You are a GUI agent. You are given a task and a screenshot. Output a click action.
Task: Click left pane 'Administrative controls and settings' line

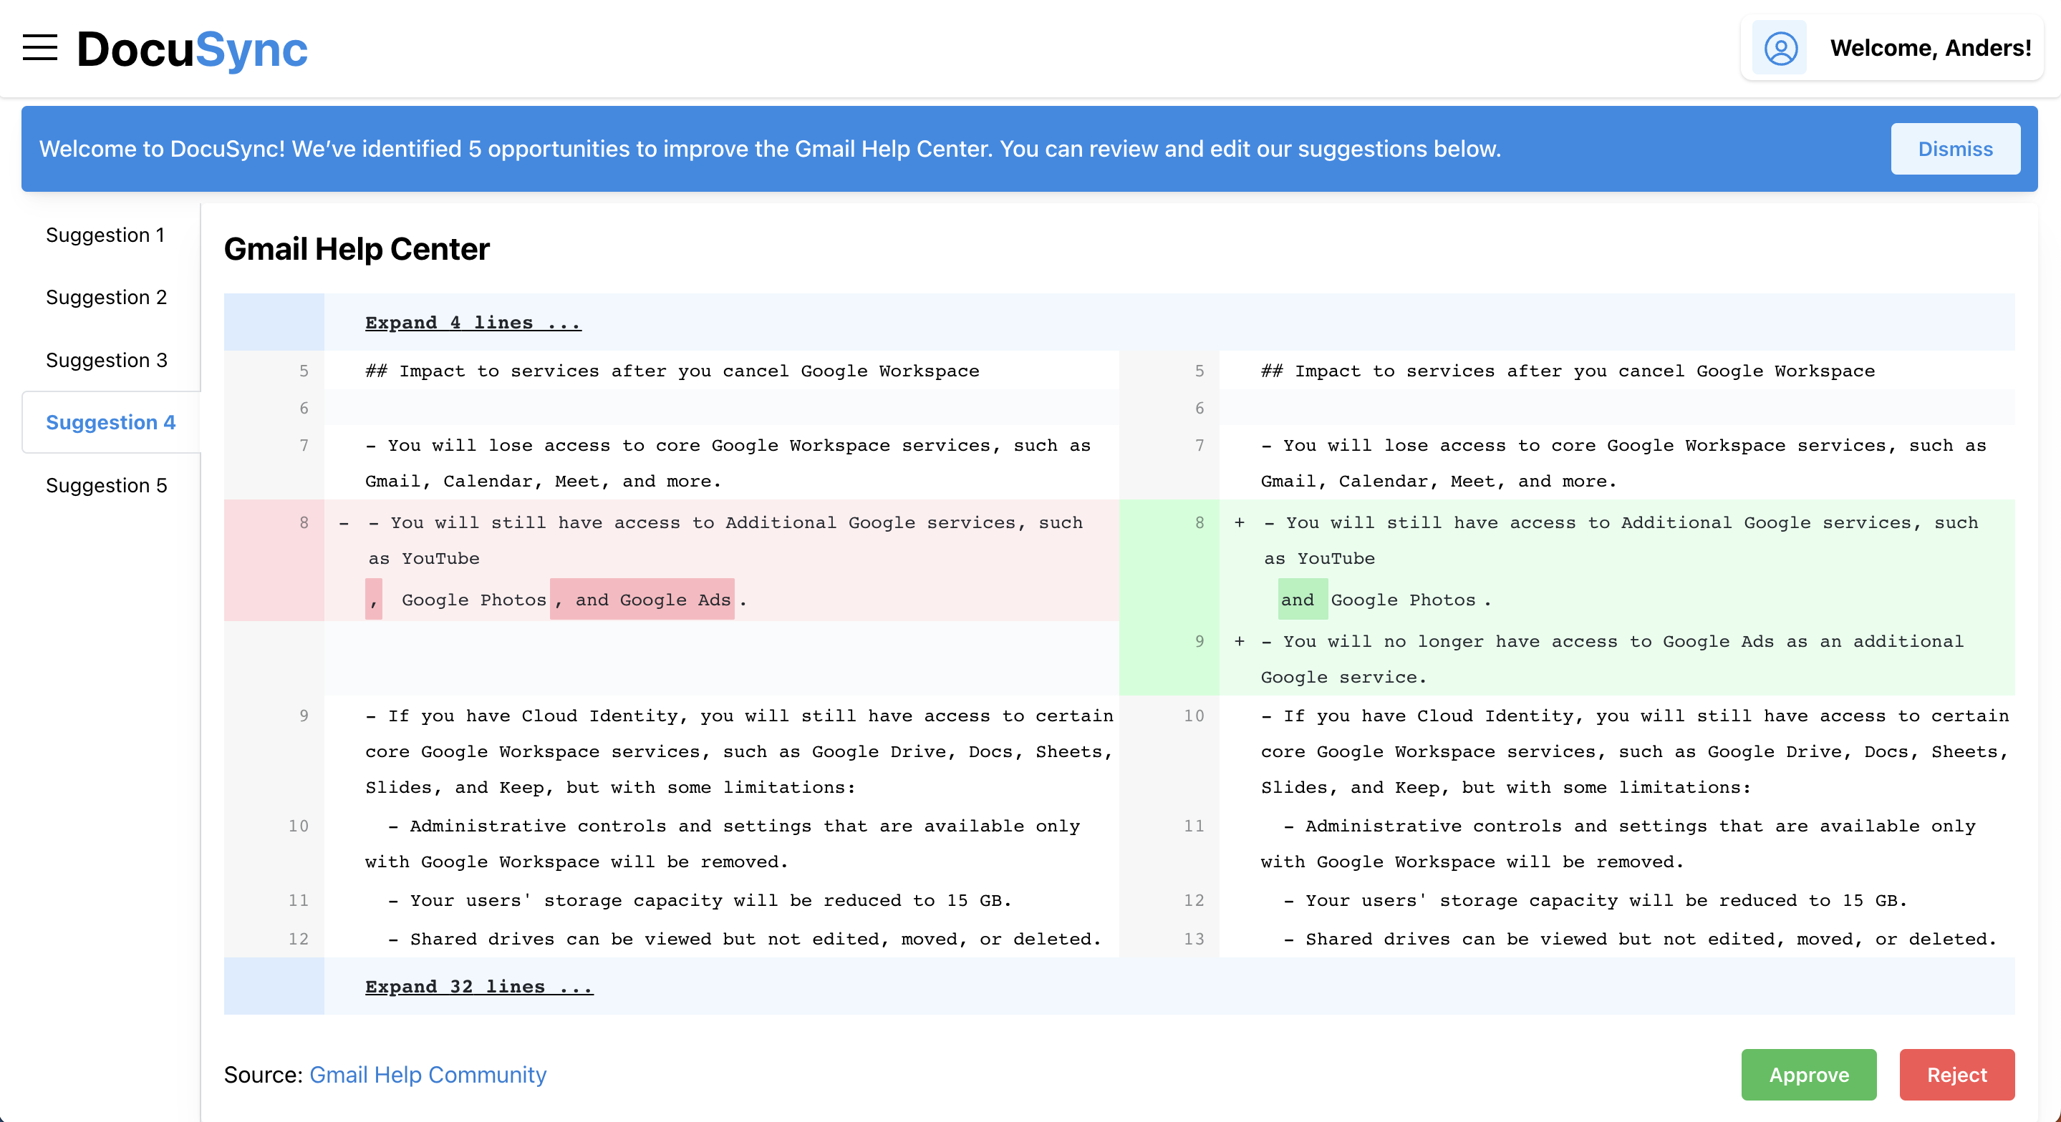tap(723, 844)
